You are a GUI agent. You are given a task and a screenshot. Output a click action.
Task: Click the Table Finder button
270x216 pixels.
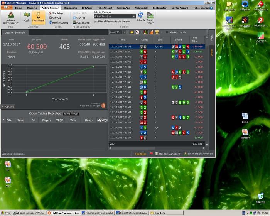[x=71, y=113]
